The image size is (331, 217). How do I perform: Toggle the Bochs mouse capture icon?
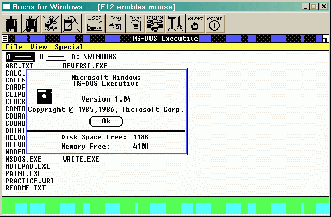[x=70, y=23]
